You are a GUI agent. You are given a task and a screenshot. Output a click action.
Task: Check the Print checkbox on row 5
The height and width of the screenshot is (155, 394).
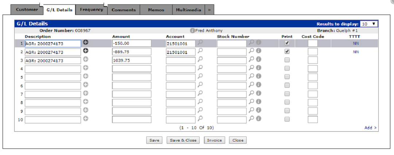pos(287,77)
